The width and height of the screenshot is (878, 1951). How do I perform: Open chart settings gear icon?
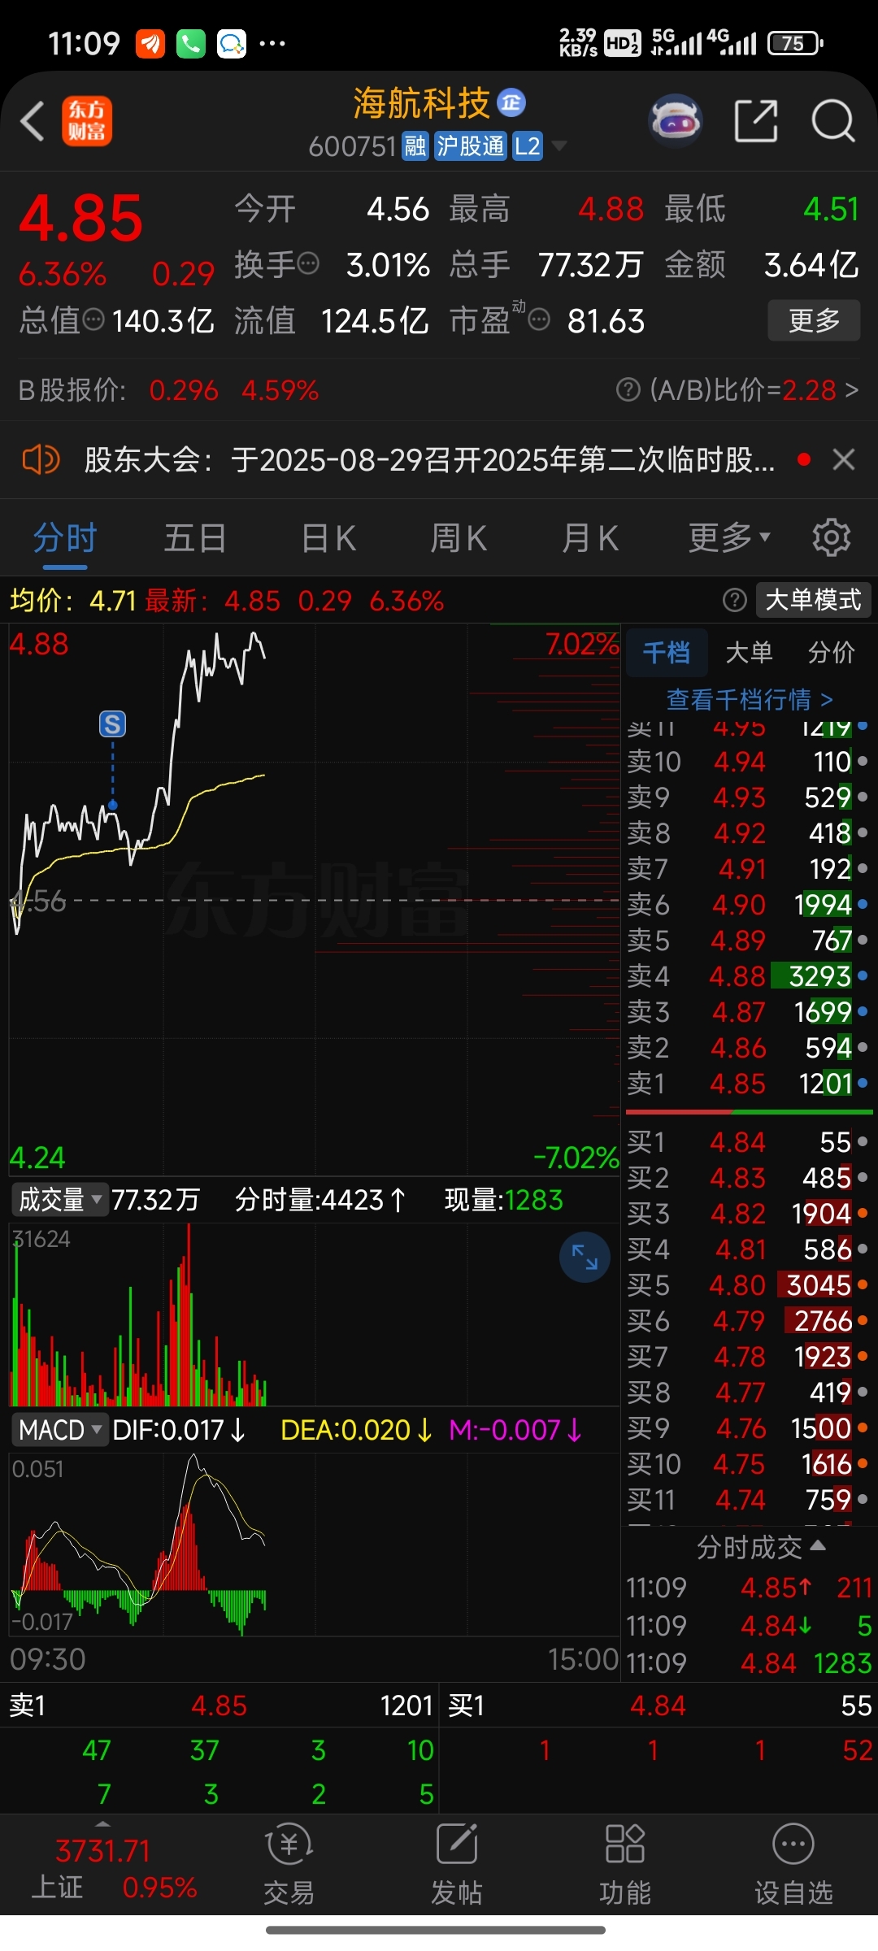[832, 537]
